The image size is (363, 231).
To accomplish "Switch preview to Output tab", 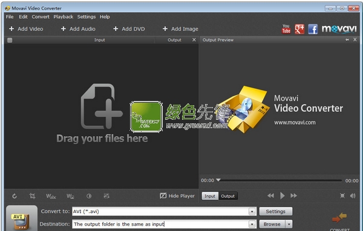I will click(227, 196).
